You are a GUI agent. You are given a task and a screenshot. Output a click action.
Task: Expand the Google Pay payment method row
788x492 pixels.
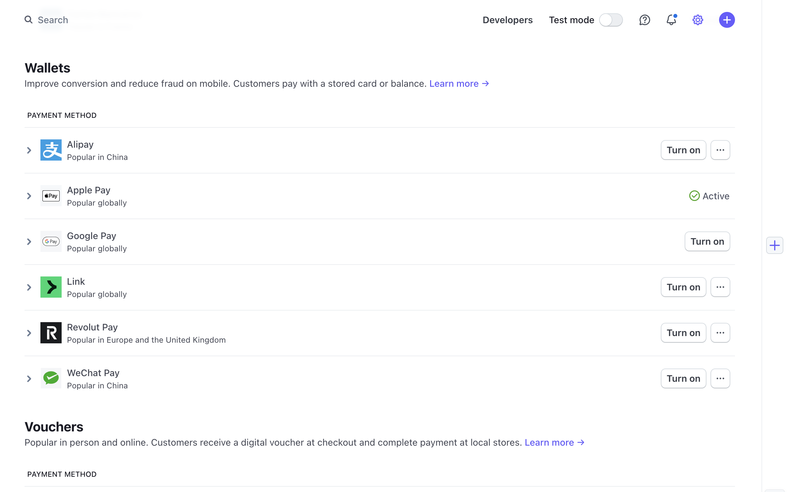(29, 241)
